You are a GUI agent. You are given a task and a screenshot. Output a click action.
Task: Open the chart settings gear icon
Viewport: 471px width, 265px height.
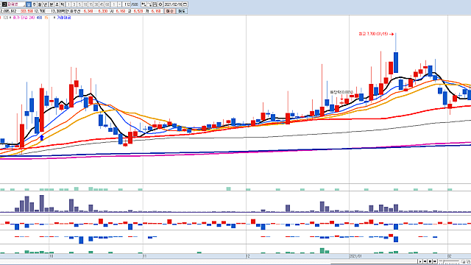pyautogui.click(x=160, y=4)
